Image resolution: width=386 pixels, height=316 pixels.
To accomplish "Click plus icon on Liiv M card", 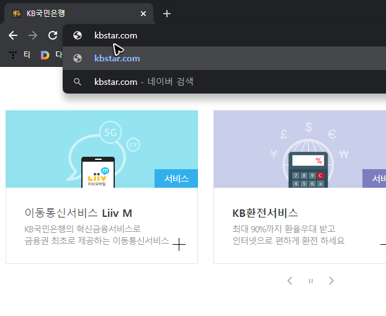I will (179, 244).
